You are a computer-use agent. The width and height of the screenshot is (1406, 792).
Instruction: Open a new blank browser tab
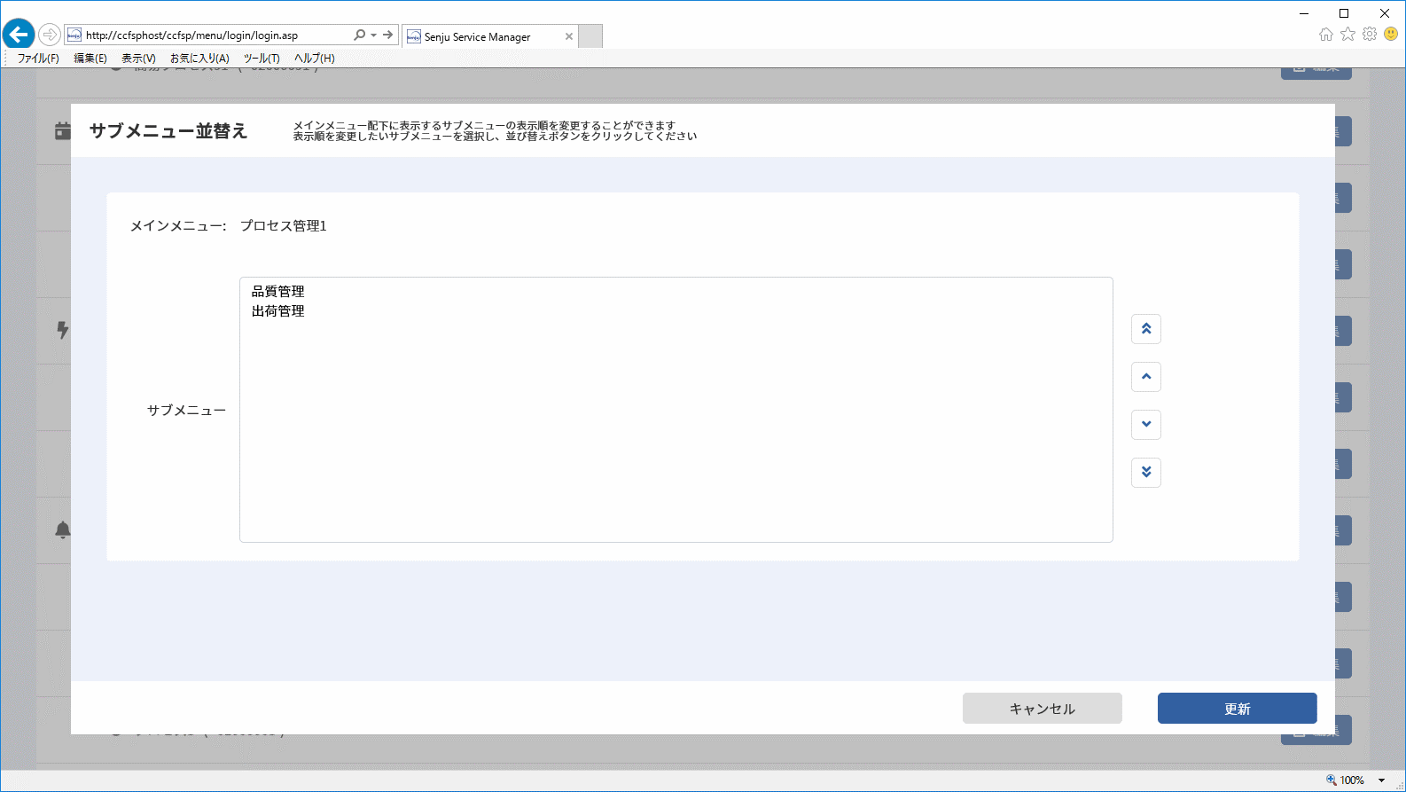click(590, 36)
